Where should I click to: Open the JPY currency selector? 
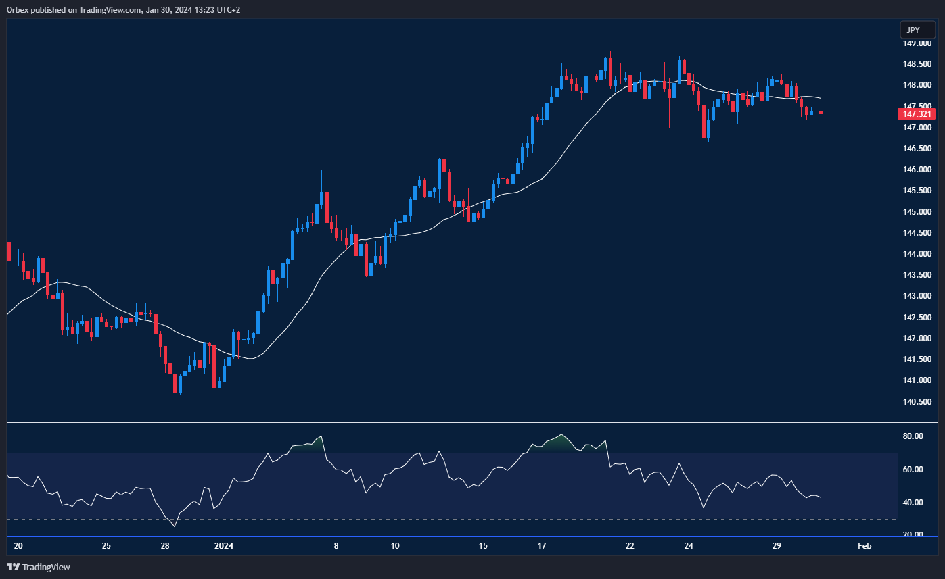tap(917, 30)
